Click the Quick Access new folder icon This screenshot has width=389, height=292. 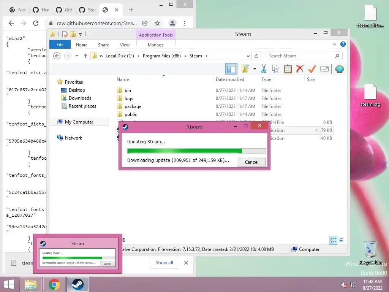[x=73, y=34]
